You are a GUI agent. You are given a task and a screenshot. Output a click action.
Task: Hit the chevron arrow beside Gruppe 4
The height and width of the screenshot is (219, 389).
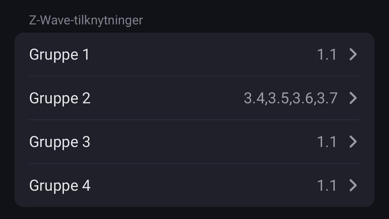[353, 186]
